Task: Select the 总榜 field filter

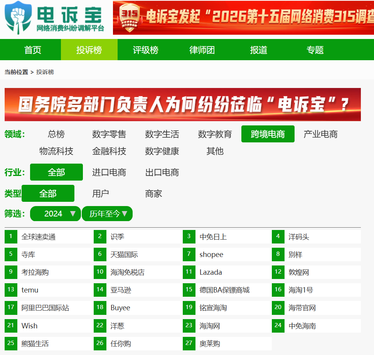Action: click(56, 134)
